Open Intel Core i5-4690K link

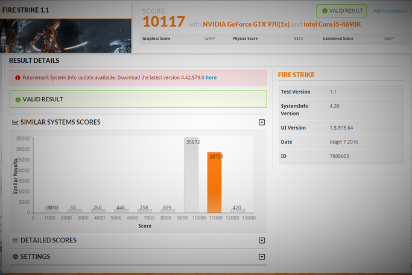pos(332,25)
